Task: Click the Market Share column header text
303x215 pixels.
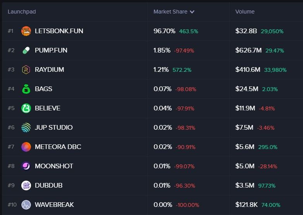Action: [x=170, y=12]
